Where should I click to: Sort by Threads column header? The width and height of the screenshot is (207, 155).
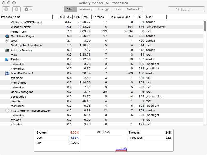point(100,17)
